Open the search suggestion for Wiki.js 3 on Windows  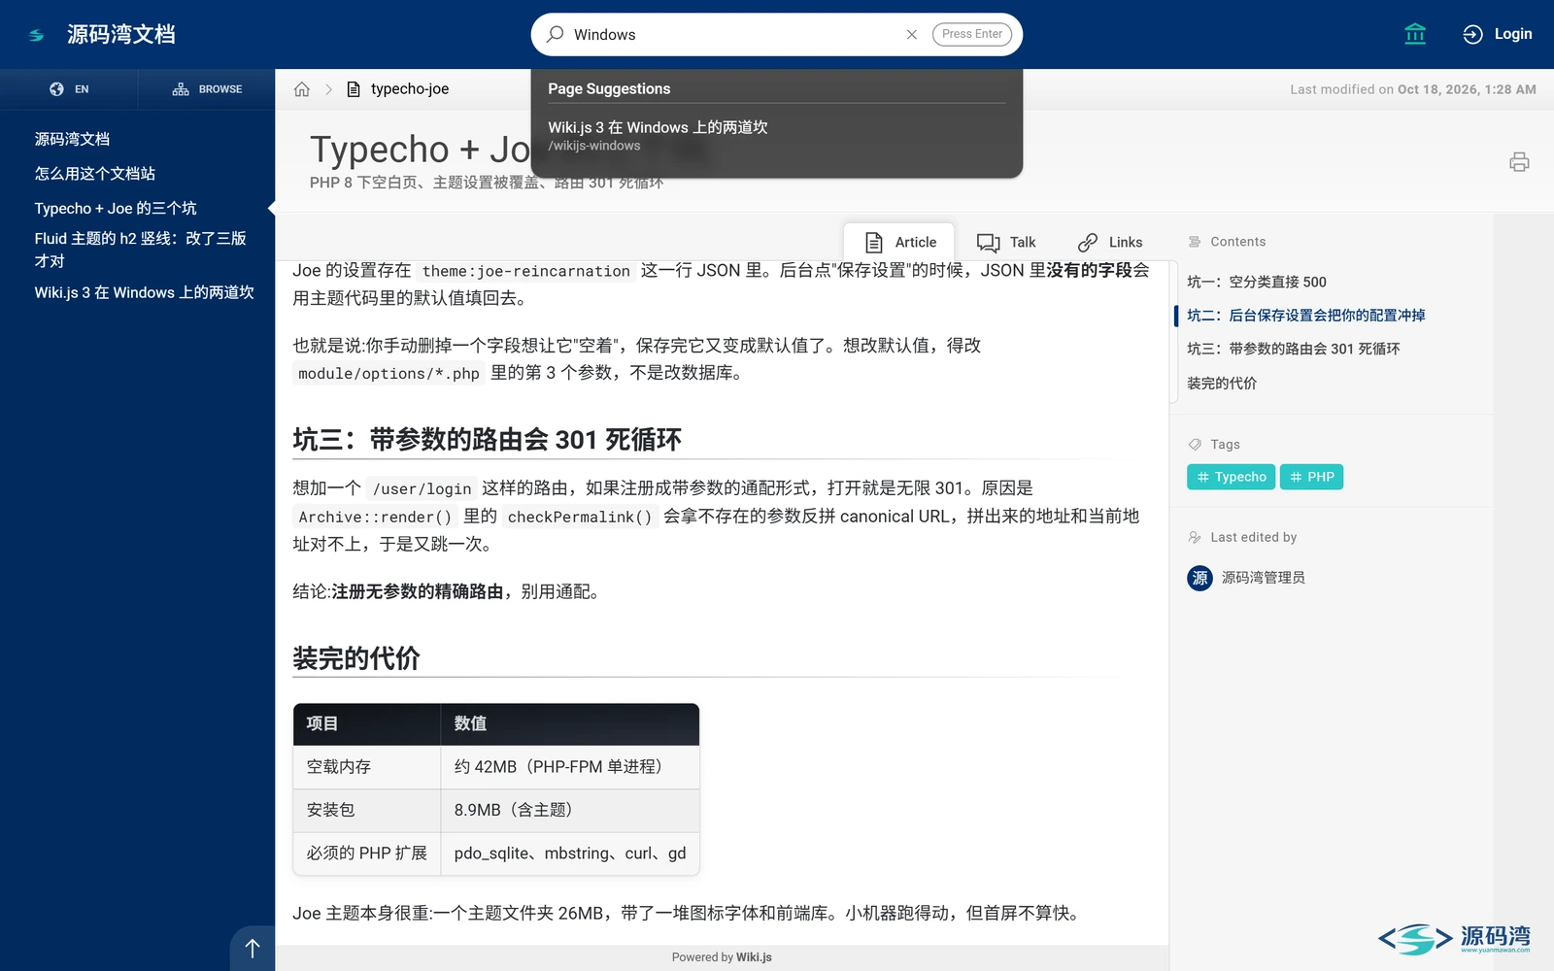coord(777,136)
